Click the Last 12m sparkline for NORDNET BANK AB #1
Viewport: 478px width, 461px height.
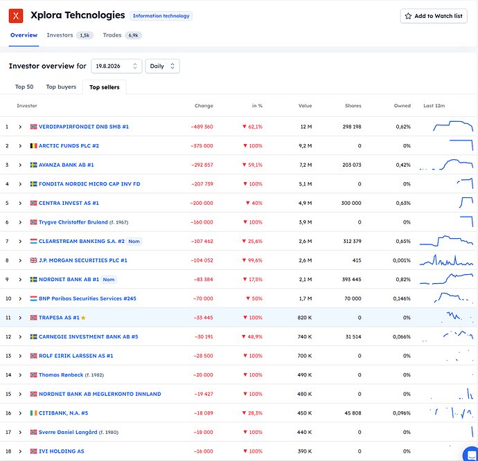pos(446,279)
